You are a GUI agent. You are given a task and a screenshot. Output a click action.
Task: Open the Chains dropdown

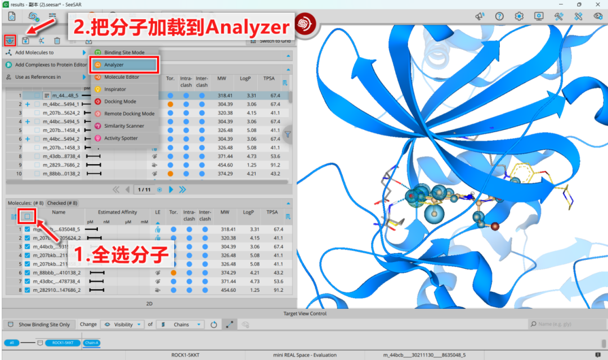[180, 325]
